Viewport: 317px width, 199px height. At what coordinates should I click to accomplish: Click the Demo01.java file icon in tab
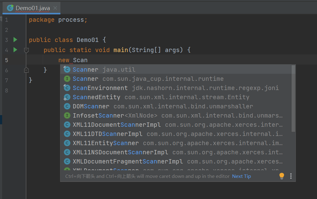pos(10,8)
